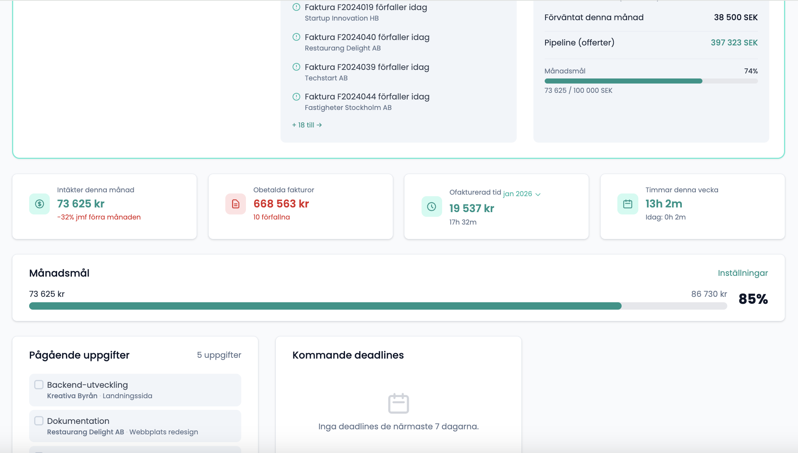This screenshot has height=453, width=798.
Task: Check the Dokumentation task checkbox
Action: coord(39,421)
